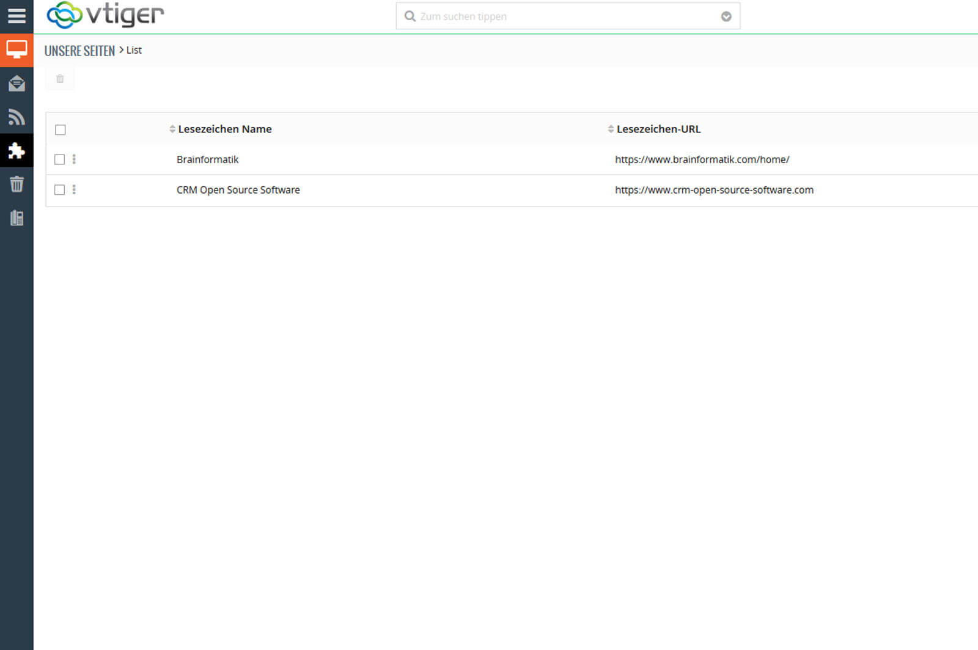Open the Brainformatik homepage URL

click(x=702, y=159)
